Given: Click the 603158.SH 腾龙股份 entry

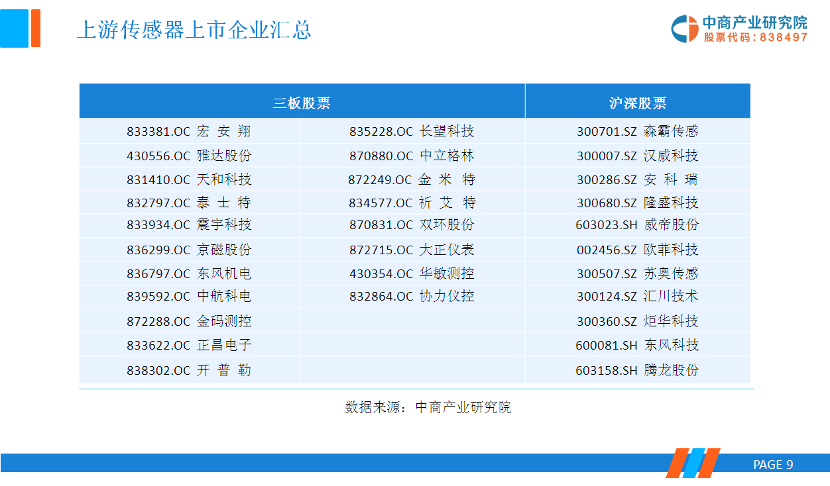Looking at the screenshot, I should pos(637,370).
